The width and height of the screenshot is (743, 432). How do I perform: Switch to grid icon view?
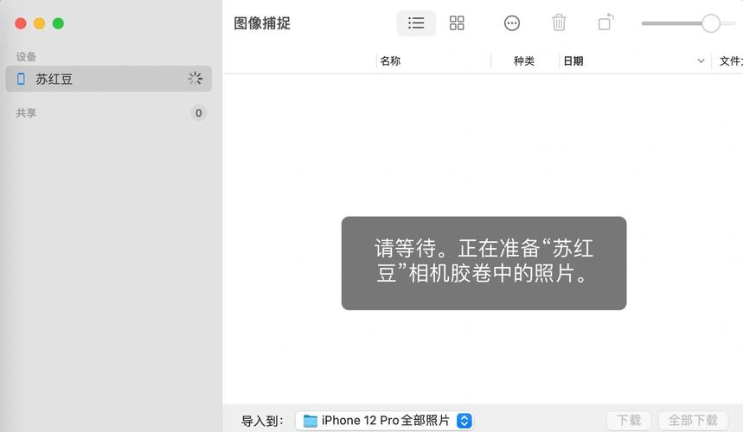[x=457, y=23]
